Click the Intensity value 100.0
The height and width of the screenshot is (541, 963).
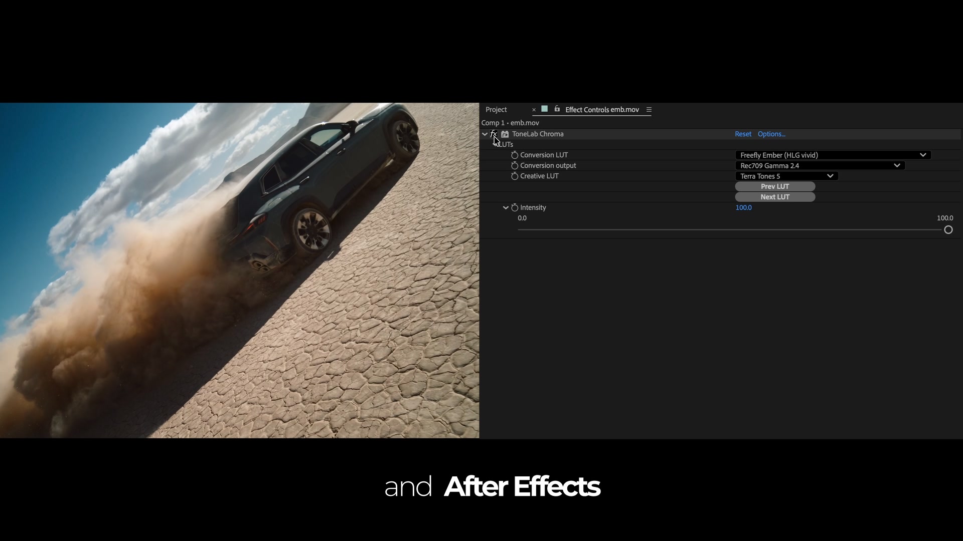tap(743, 207)
